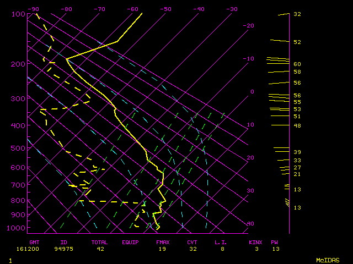Screen dimensions: 353x264
Task: Select the PW header label
Action: 274,242
